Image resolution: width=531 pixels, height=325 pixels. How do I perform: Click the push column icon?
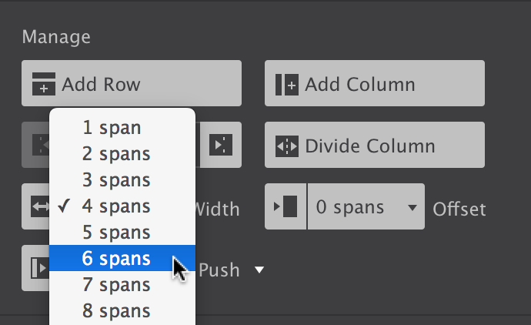point(35,268)
